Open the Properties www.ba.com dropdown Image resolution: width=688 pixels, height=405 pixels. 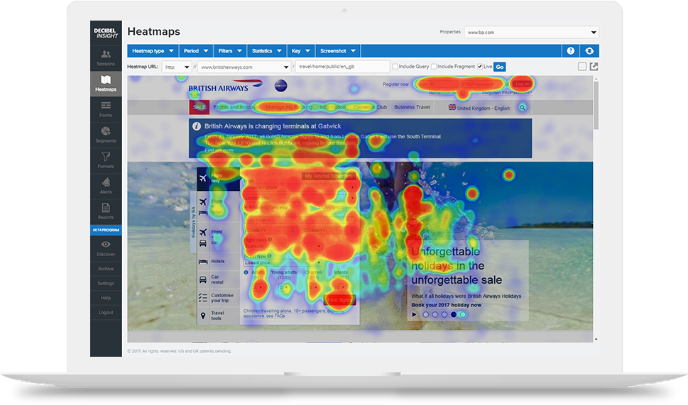click(531, 32)
